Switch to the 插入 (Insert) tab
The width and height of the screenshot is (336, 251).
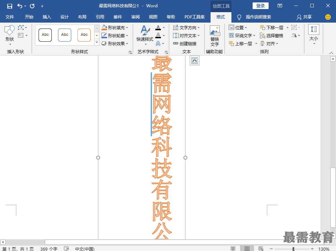point(47,17)
